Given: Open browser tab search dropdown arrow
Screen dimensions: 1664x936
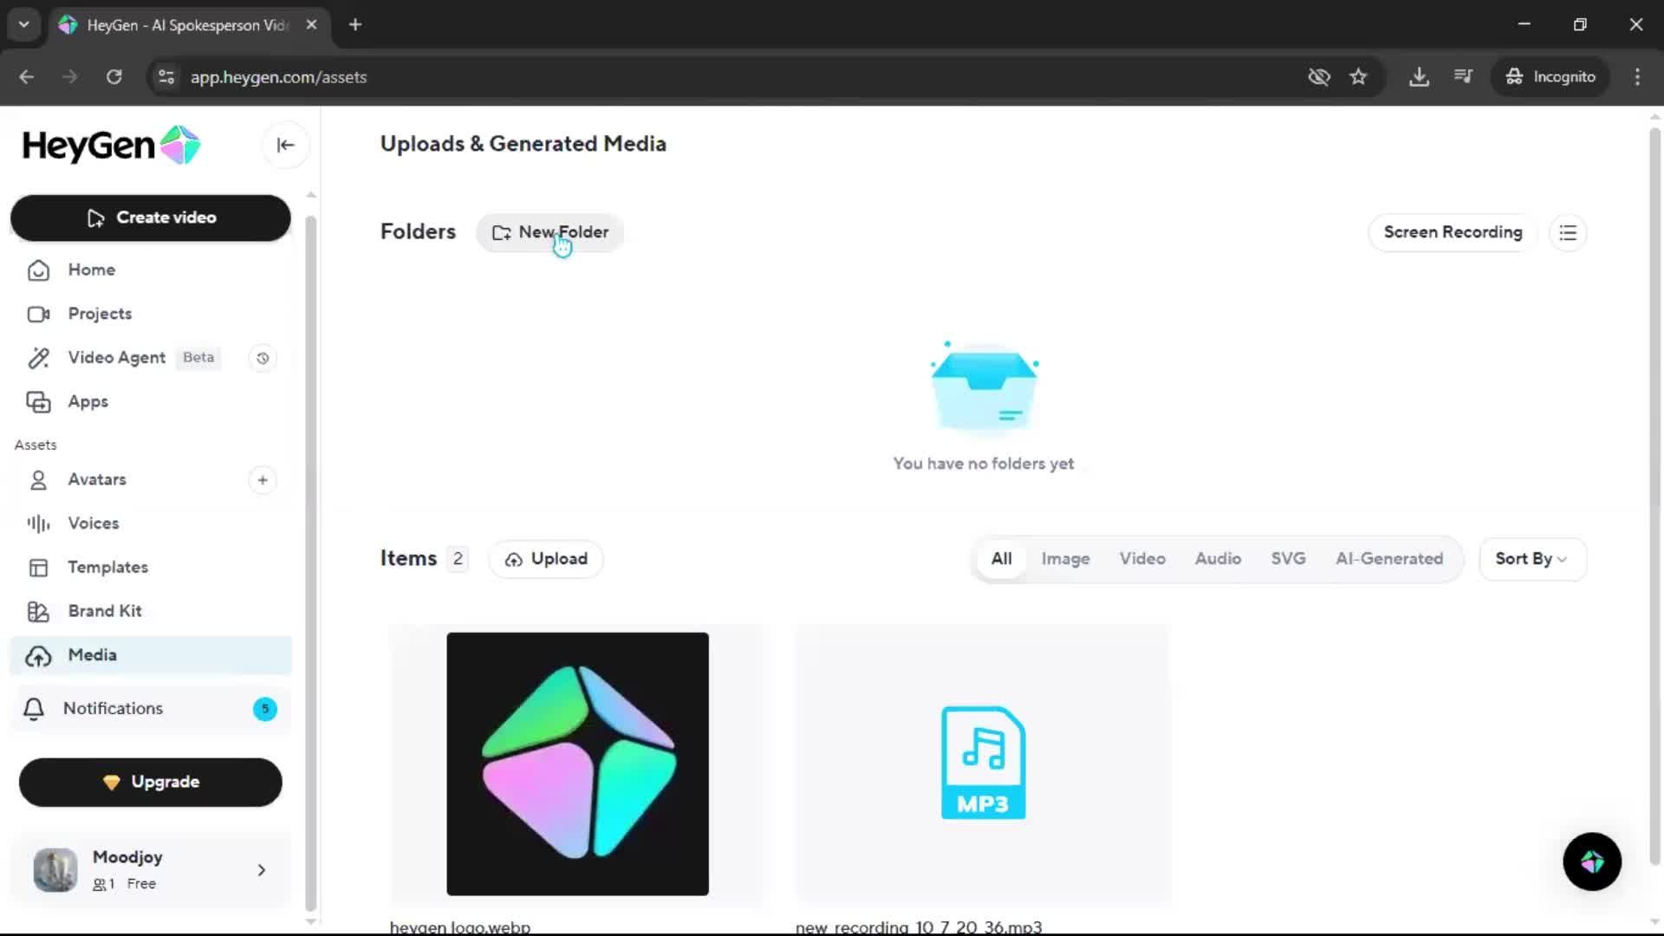Looking at the screenshot, I should tap(23, 24).
